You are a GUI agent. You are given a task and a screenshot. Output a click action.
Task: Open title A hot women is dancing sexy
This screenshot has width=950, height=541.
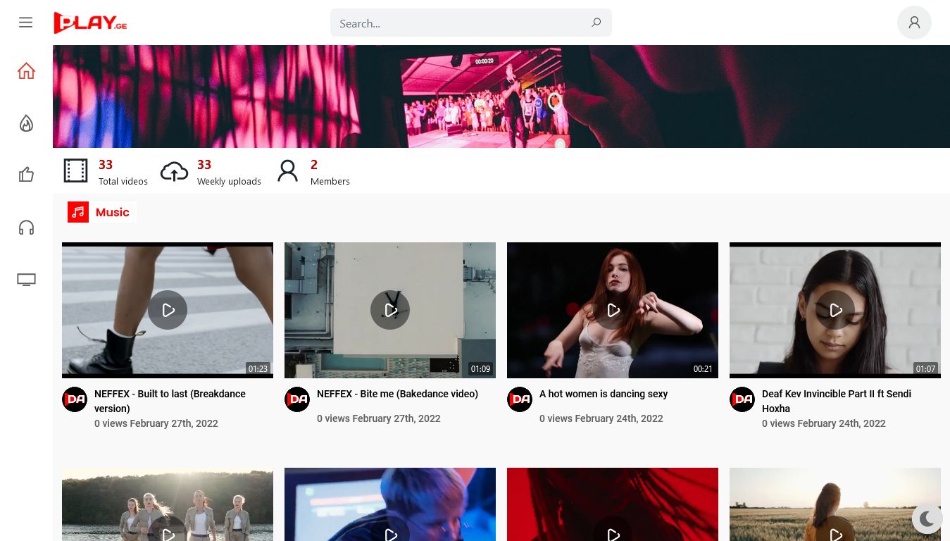(x=604, y=394)
